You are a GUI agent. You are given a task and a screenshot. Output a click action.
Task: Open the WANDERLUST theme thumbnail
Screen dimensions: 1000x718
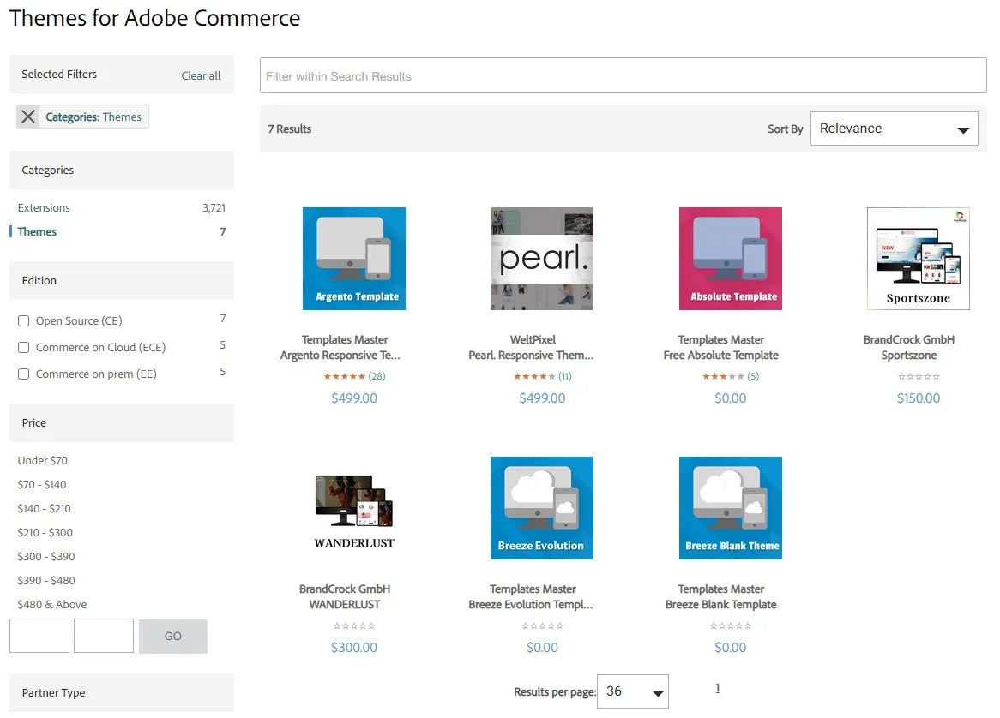click(354, 508)
